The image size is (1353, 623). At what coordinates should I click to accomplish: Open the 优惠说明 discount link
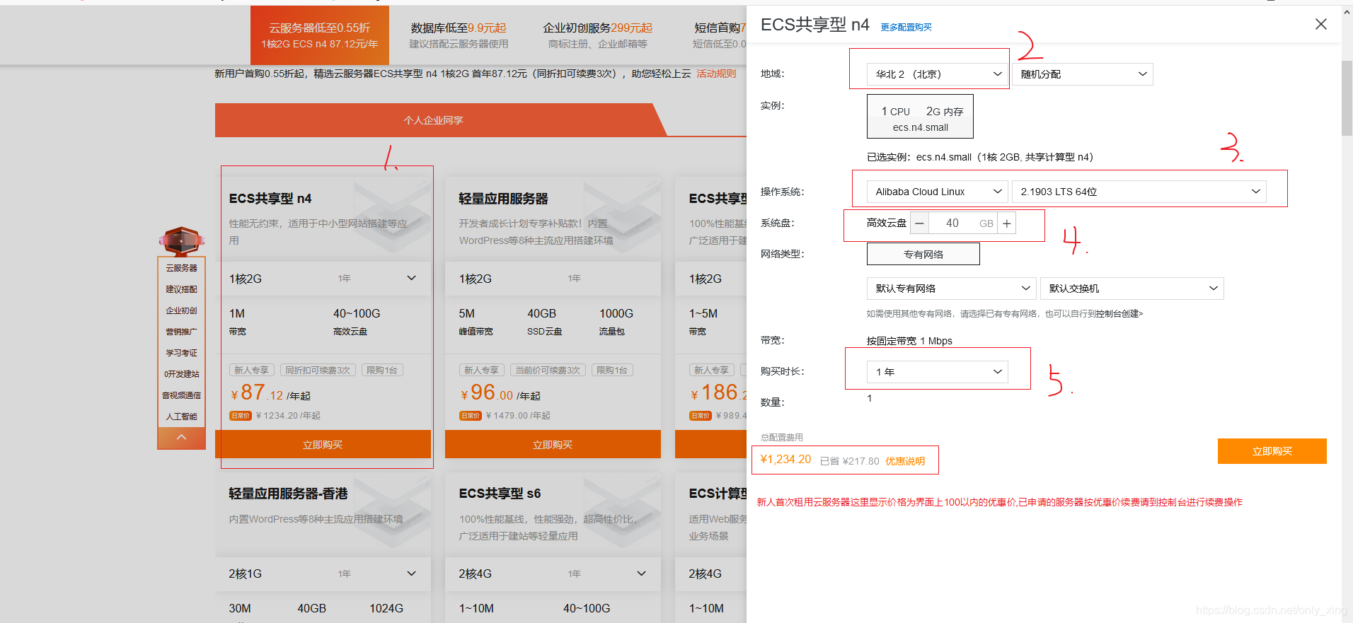905,461
